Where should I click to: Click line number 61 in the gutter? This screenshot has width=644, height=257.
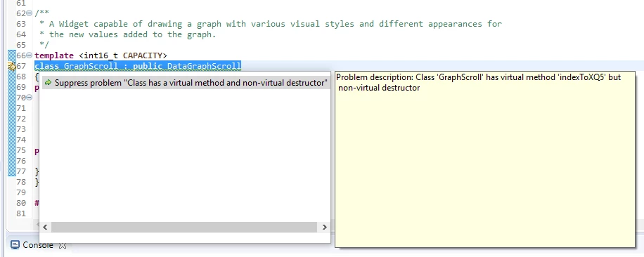tap(21, 4)
